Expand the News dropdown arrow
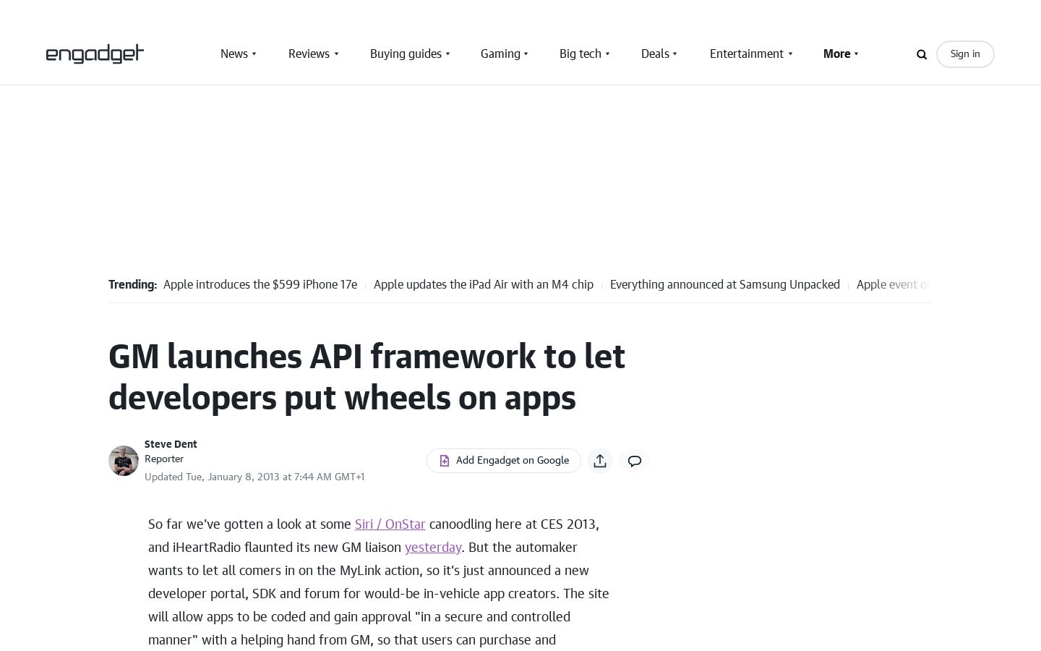The height and width of the screenshot is (651, 1041). [254, 54]
